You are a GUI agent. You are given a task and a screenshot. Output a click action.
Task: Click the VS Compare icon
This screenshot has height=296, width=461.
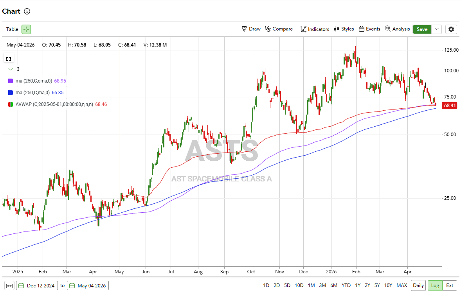point(268,29)
